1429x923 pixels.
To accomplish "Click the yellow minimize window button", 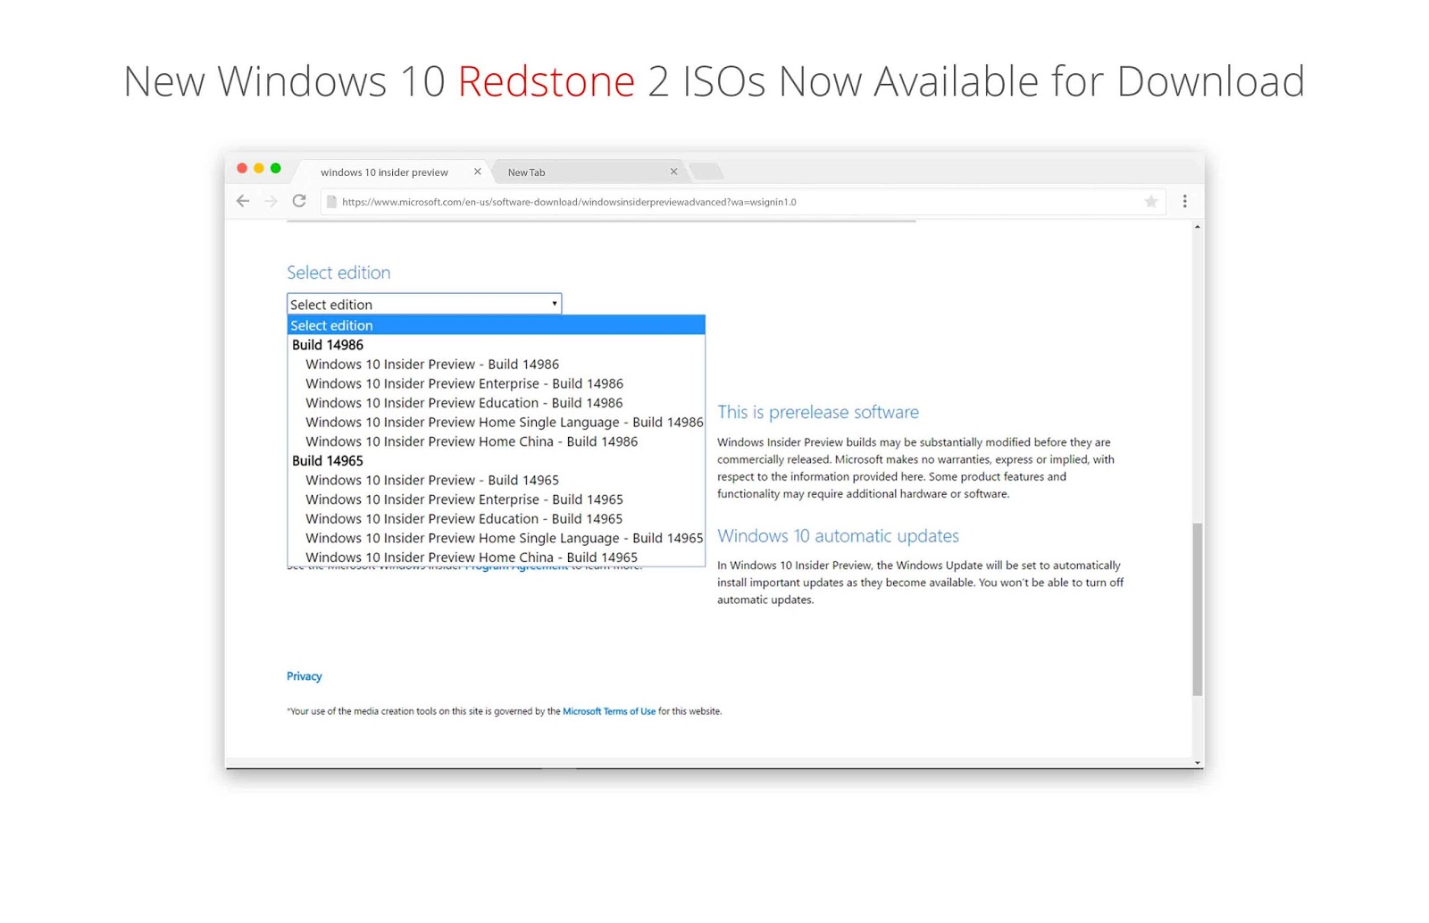I will [259, 168].
